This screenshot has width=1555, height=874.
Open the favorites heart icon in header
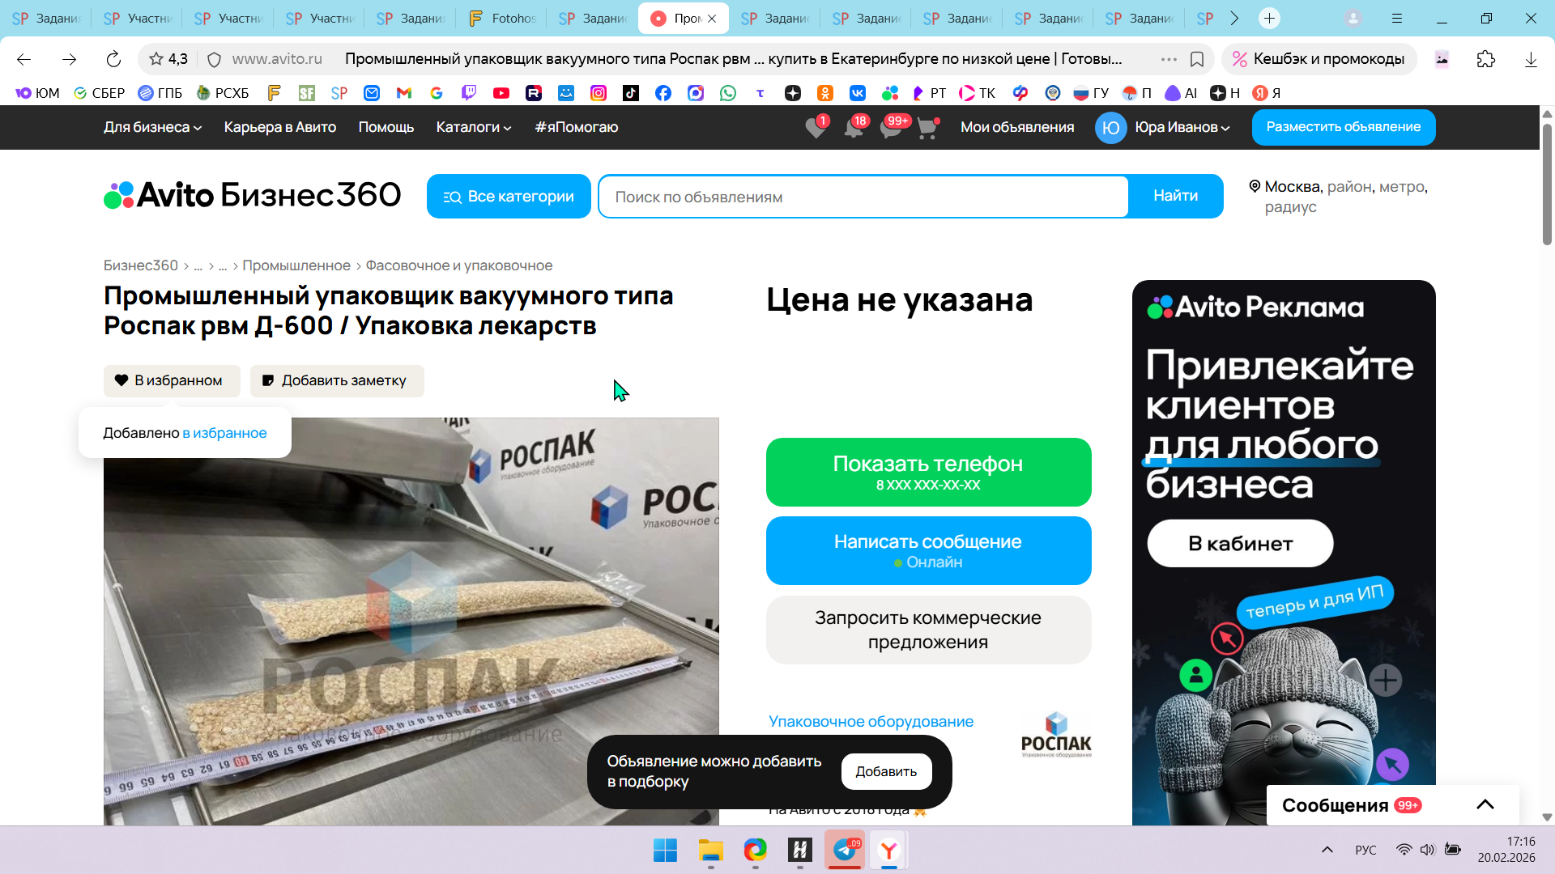click(816, 128)
